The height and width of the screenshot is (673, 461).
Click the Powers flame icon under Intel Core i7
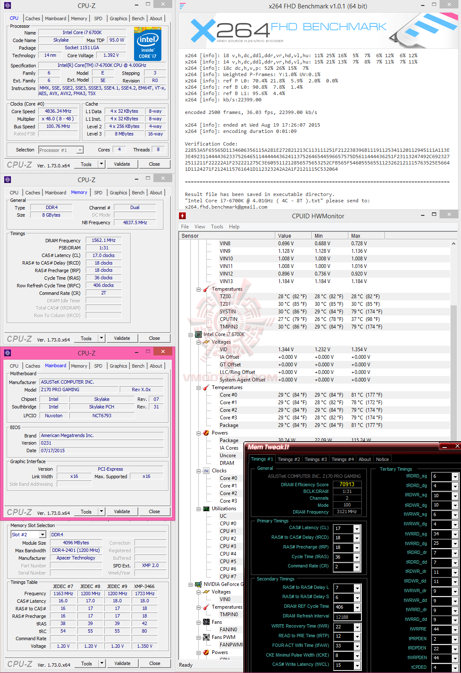click(x=206, y=433)
